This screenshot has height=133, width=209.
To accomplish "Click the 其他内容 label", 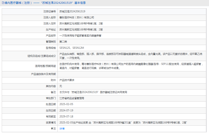I will (x=51, y=86).
